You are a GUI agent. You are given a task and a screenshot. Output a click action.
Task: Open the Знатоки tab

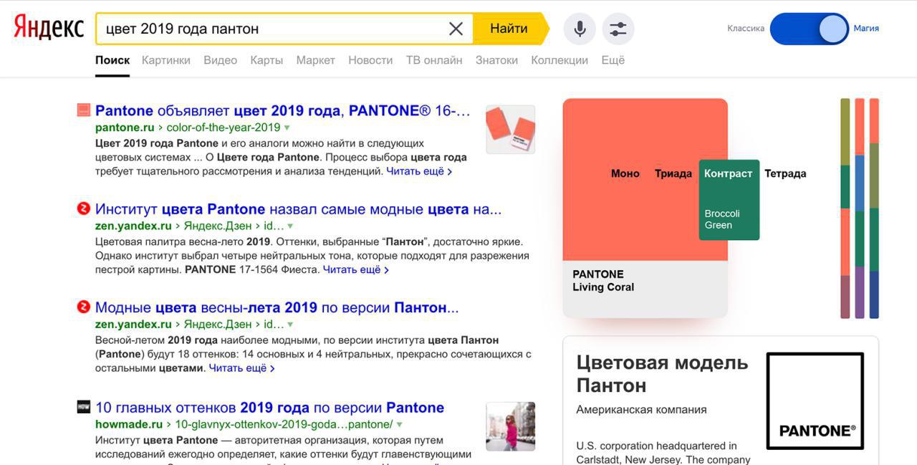pyautogui.click(x=496, y=60)
